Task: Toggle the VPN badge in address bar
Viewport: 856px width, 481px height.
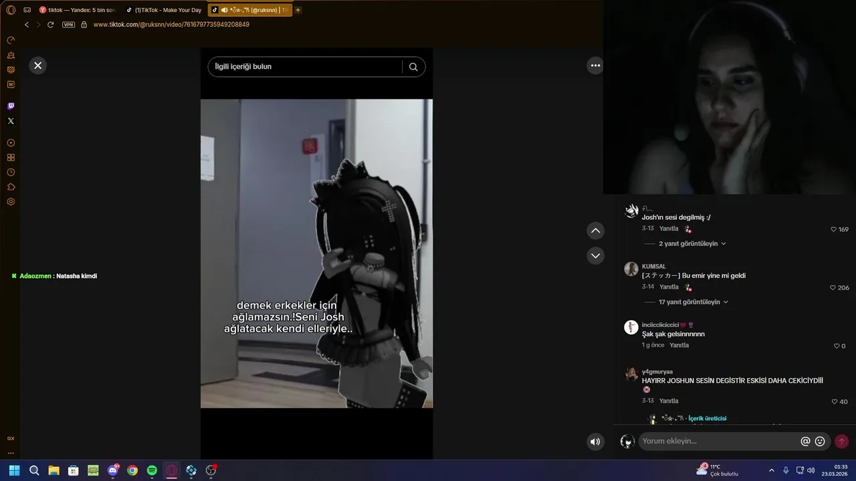Action: 68,25
